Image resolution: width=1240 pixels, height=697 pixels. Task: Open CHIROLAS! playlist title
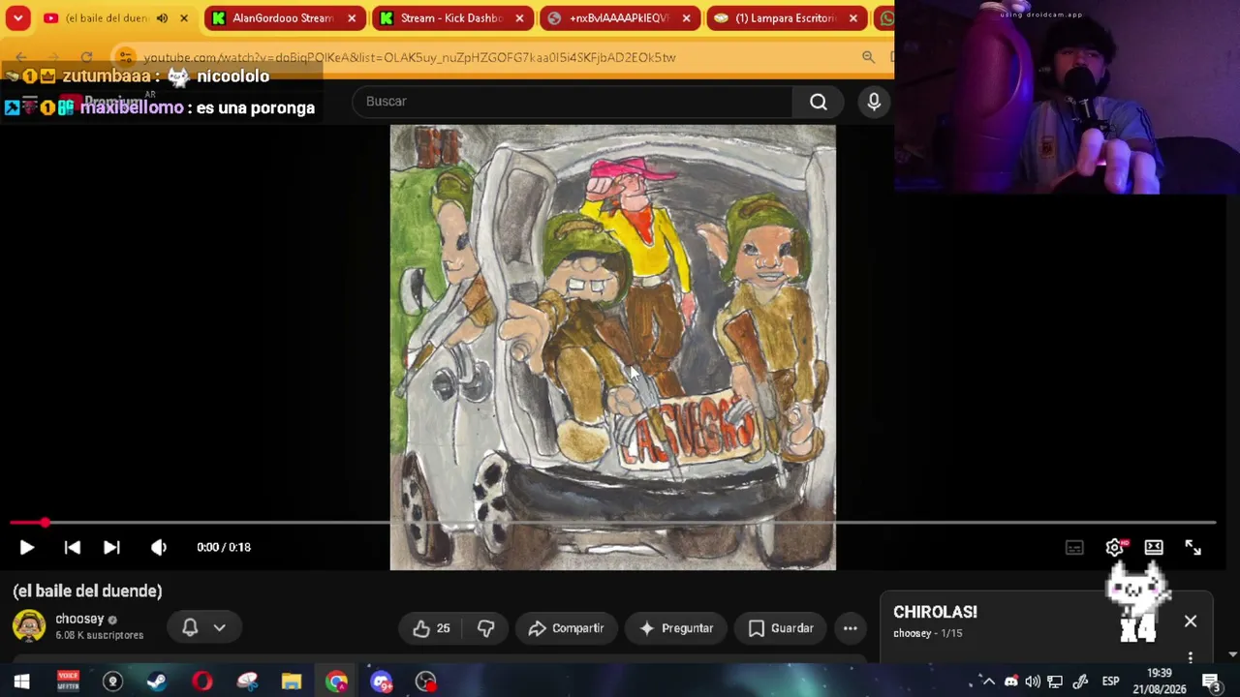coord(935,612)
